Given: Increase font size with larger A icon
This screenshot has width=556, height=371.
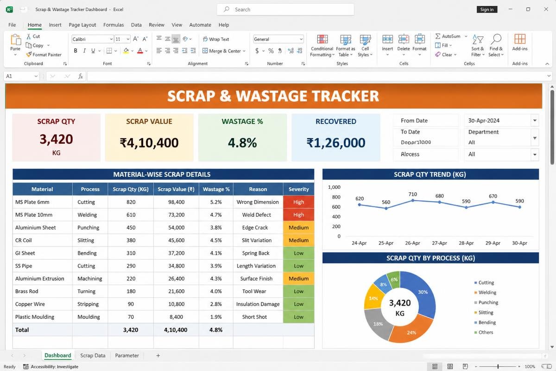Looking at the screenshot, I should [137, 39].
